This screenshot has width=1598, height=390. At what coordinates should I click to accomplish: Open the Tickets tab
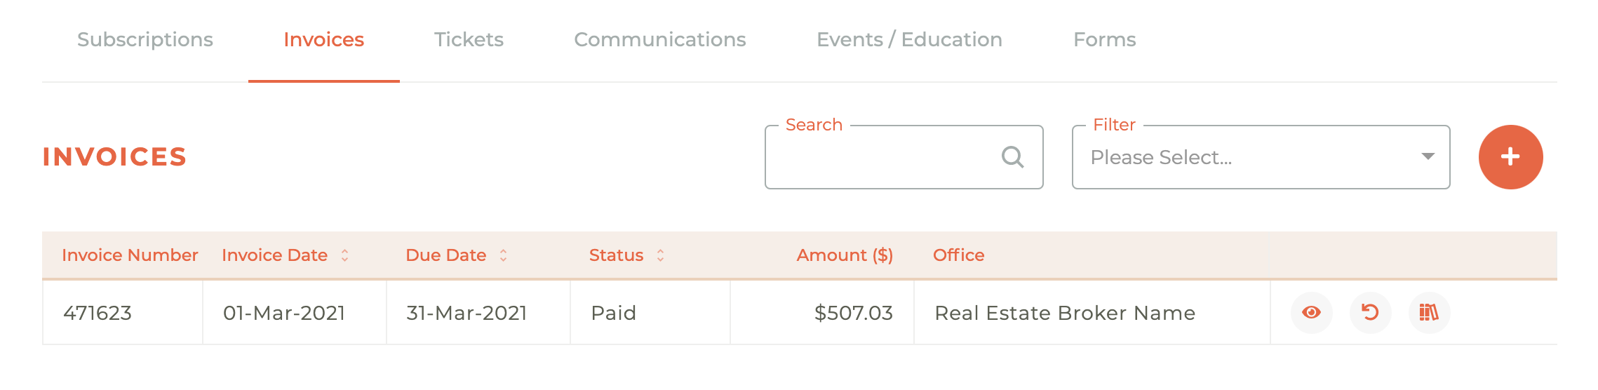[x=469, y=40]
